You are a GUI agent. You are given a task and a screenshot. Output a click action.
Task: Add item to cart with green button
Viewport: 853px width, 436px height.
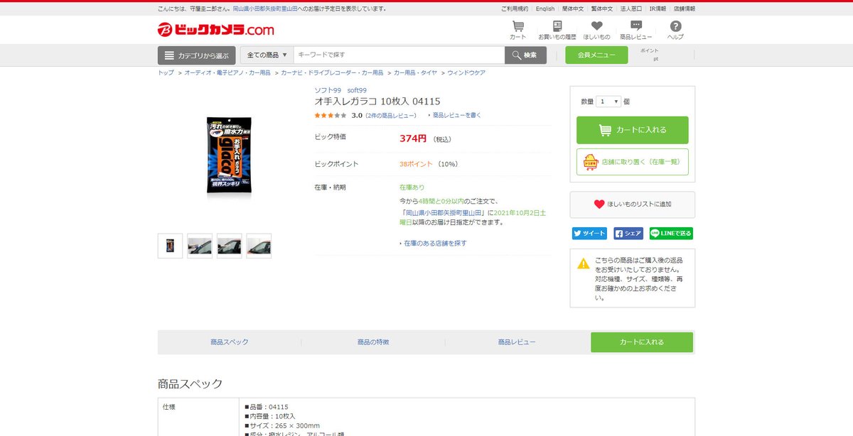coord(633,130)
